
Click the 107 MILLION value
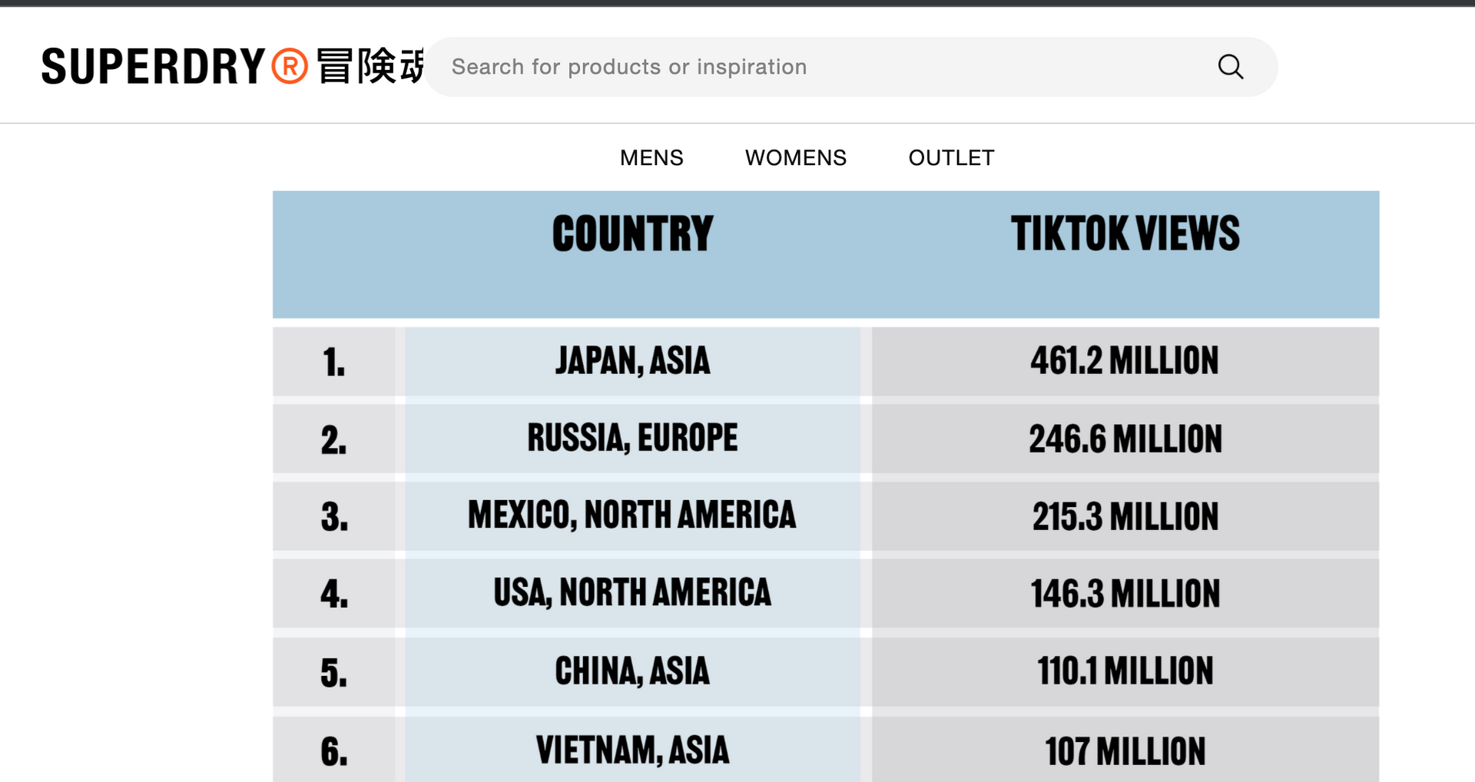tap(1125, 751)
